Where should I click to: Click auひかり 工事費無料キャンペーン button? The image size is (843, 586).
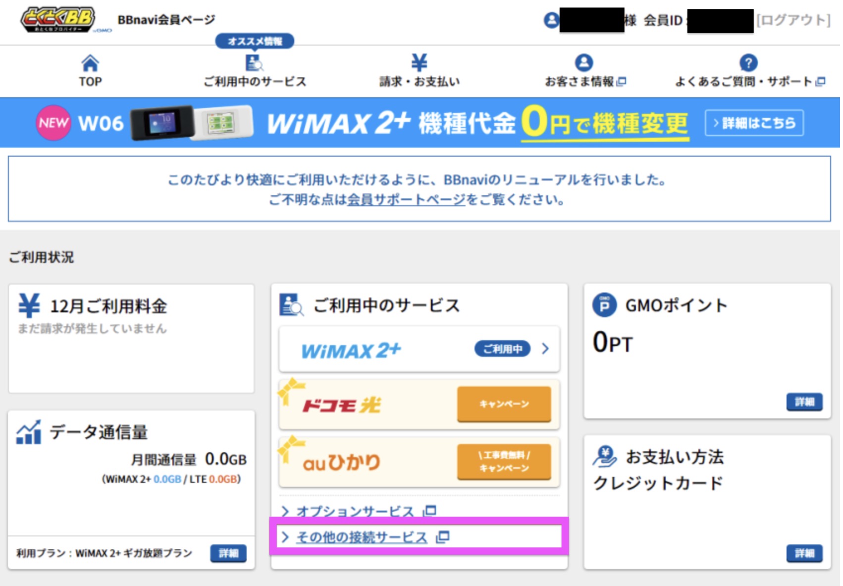[504, 462]
